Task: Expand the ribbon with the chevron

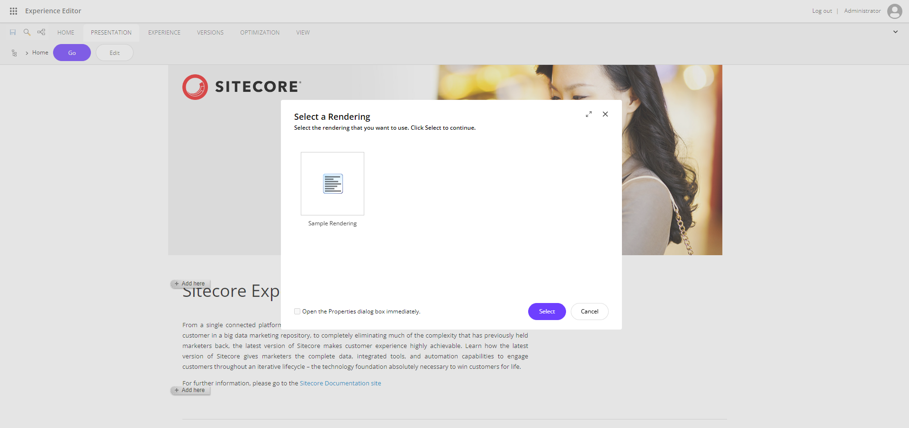Action: (x=895, y=32)
